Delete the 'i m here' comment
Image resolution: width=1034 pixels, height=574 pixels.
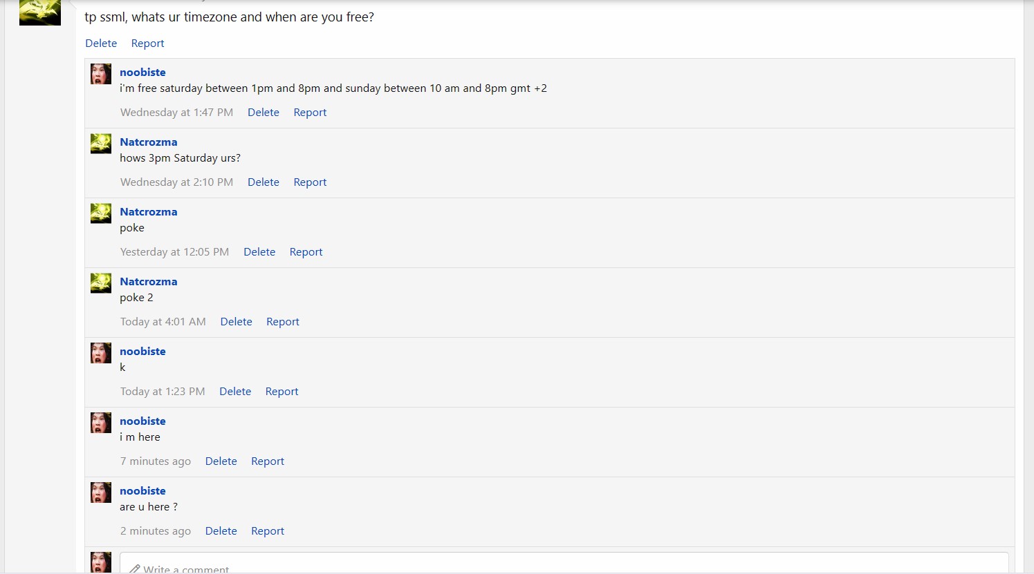tap(221, 461)
